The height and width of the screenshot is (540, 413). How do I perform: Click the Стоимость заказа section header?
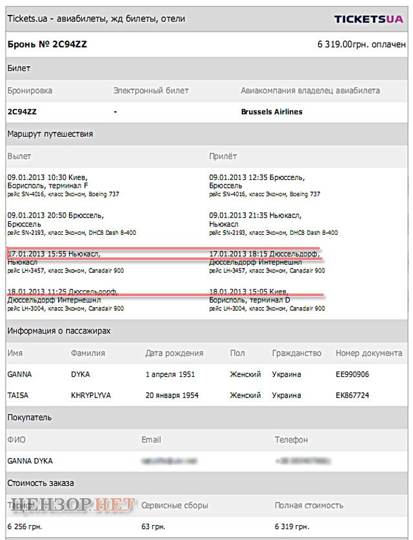coord(41,483)
